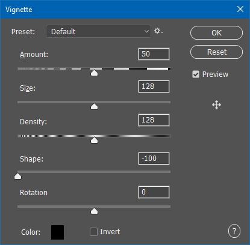The image size is (250, 245).
Task: Click the help question mark icon
Action: click(x=234, y=231)
